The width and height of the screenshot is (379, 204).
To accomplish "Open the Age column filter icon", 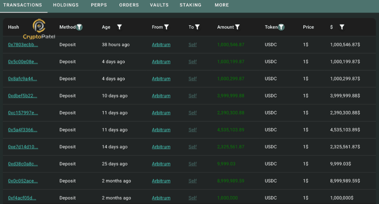I will coord(119,27).
